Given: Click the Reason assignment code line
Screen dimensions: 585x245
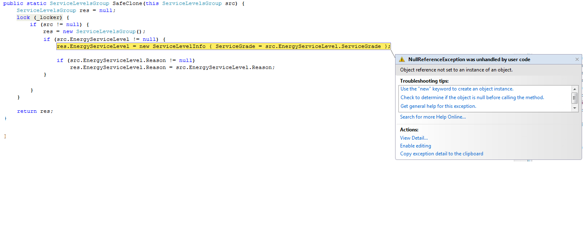Looking at the screenshot, I should 172,67.
